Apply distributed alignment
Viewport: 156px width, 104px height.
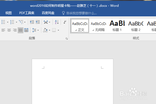26,30
